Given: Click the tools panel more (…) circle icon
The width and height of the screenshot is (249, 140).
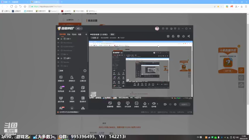Looking at the screenshot, I should (85, 71).
